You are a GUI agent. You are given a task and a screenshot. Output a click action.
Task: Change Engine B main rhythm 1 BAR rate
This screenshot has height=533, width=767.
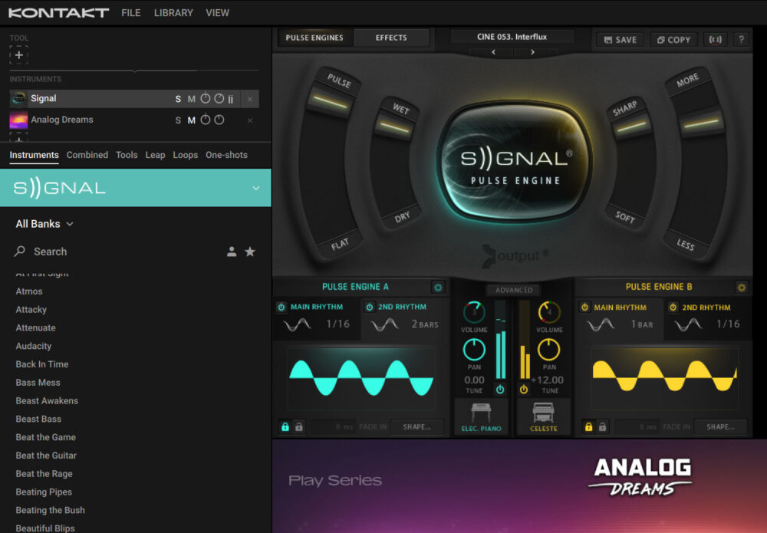[x=642, y=324]
